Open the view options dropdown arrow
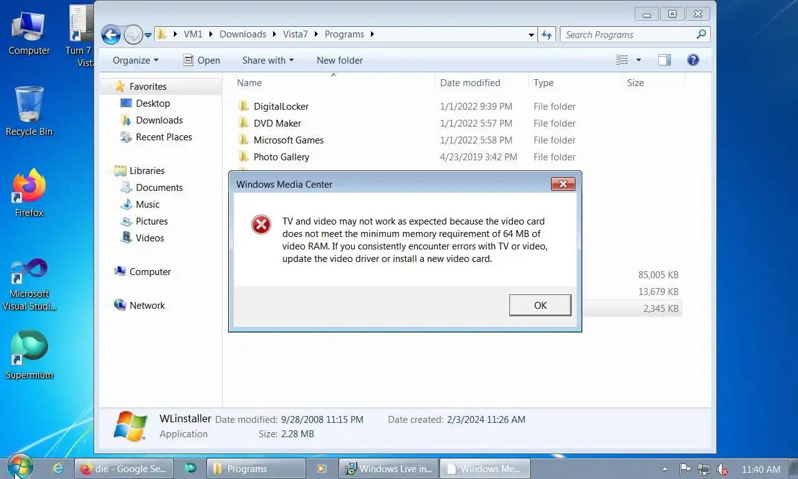Image resolution: width=798 pixels, height=479 pixels. tap(638, 60)
